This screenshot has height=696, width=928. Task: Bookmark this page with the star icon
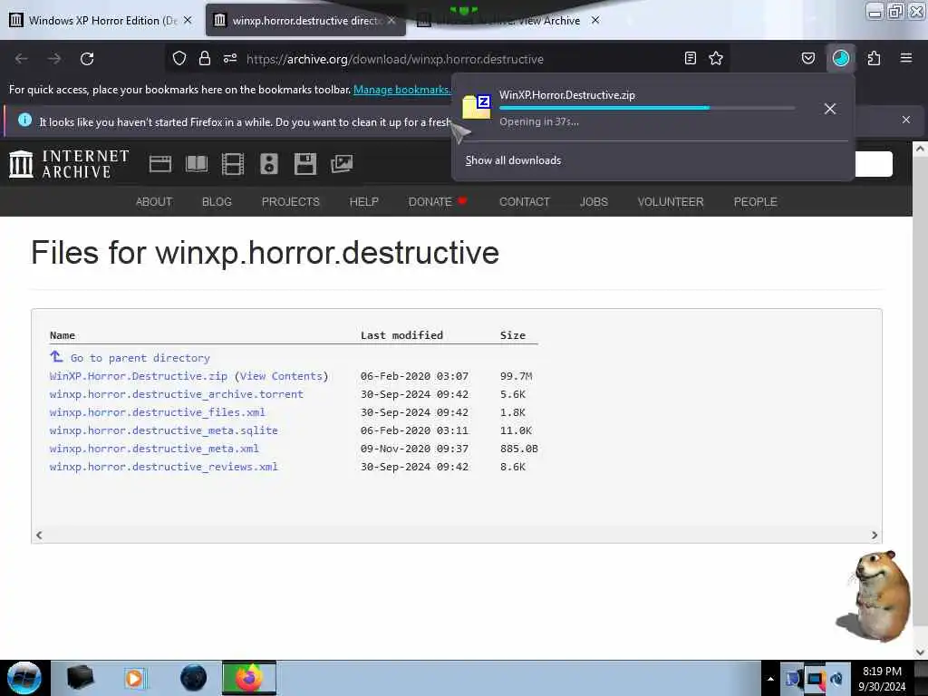tap(716, 58)
